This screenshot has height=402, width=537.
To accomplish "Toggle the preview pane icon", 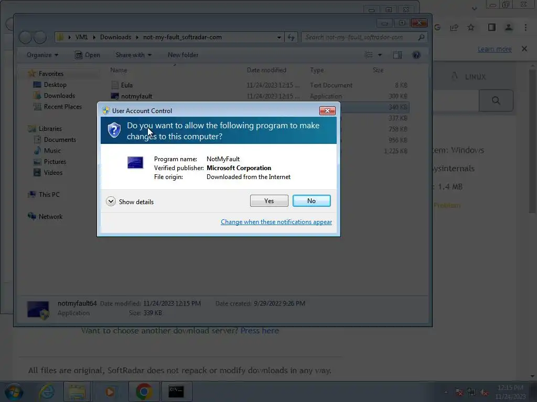I will (398, 55).
